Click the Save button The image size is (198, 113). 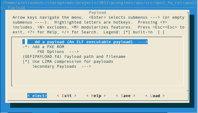pyautogui.click(x=126, y=96)
